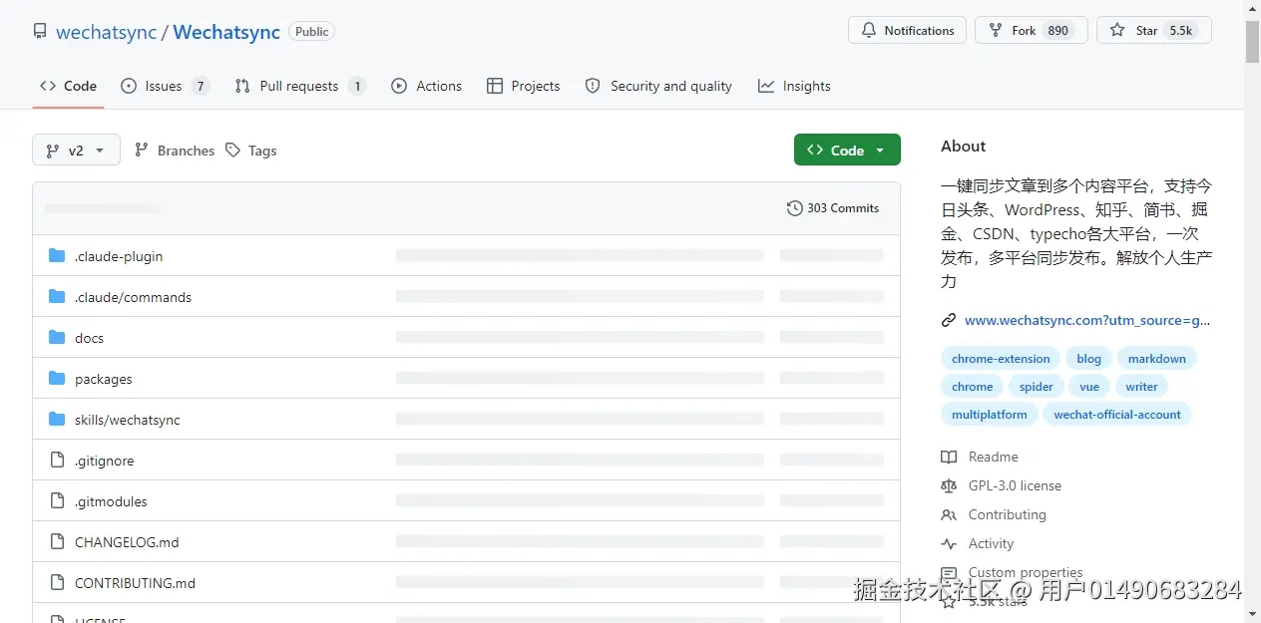Click the folder icon next to docs

click(57, 338)
